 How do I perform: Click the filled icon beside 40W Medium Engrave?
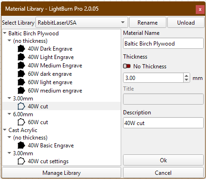[21, 66]
